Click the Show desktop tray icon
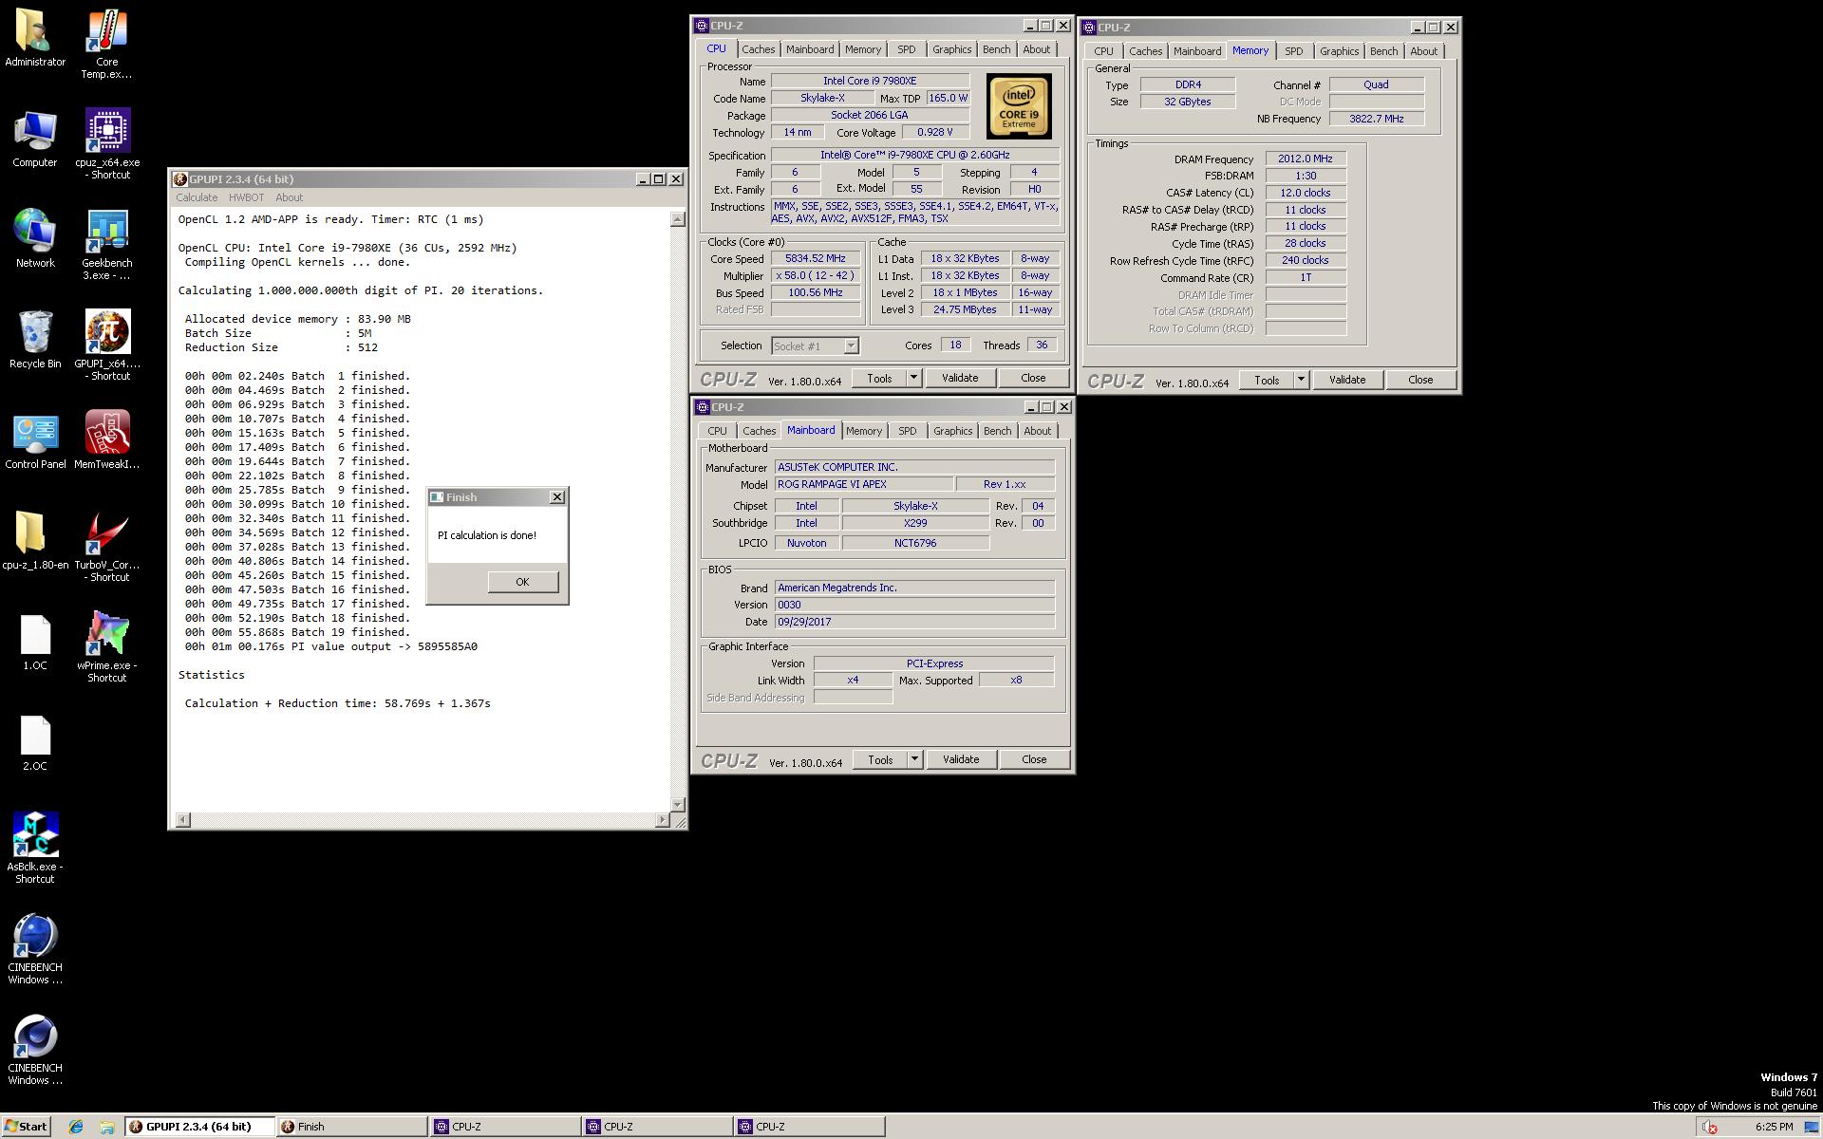 pyautogui.click(x=1811, y=1127)
